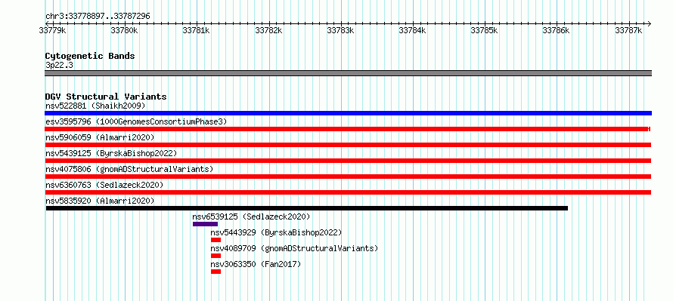Click the 33786k ruler tick label

point(557,30)
